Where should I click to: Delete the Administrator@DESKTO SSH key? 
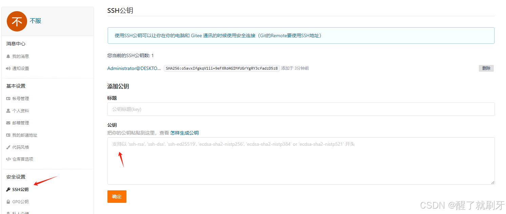(486, 68)
